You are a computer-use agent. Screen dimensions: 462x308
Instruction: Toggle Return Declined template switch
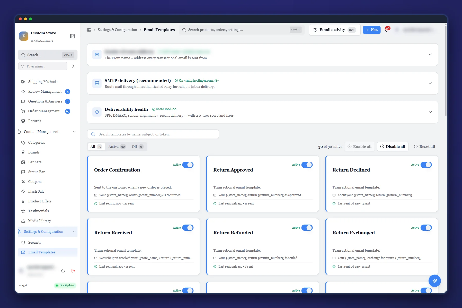(x=426, y=165)
